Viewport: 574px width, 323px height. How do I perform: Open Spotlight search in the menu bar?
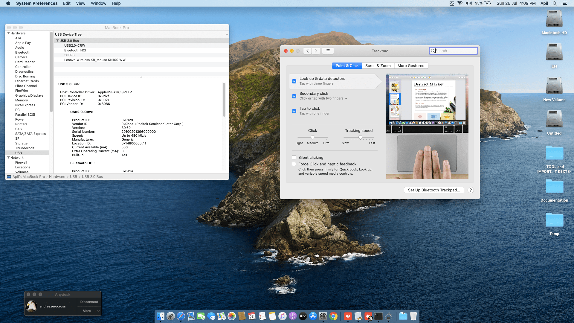[x=555, y=3]
